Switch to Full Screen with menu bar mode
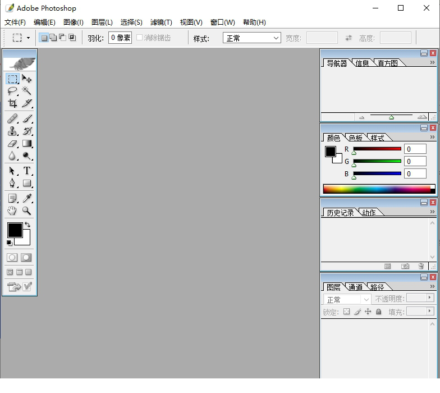This screenshot has height=393, width=440. pos(19,272)
